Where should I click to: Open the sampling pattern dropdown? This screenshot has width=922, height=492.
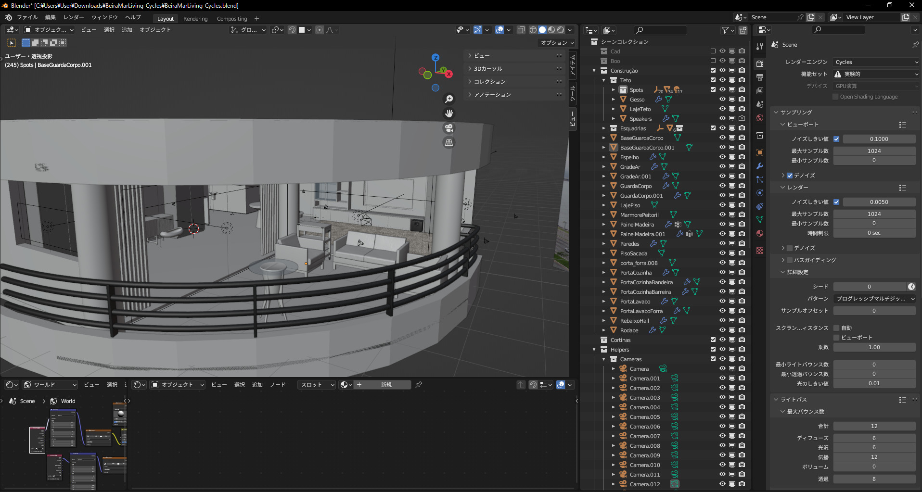[x=874, y=299]
